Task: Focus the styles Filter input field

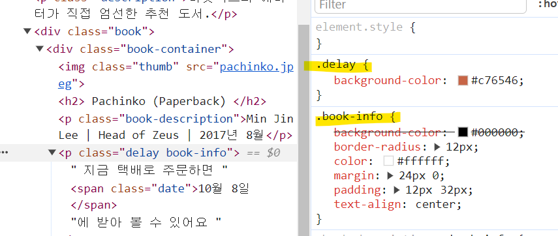Action: click(420, 5)
